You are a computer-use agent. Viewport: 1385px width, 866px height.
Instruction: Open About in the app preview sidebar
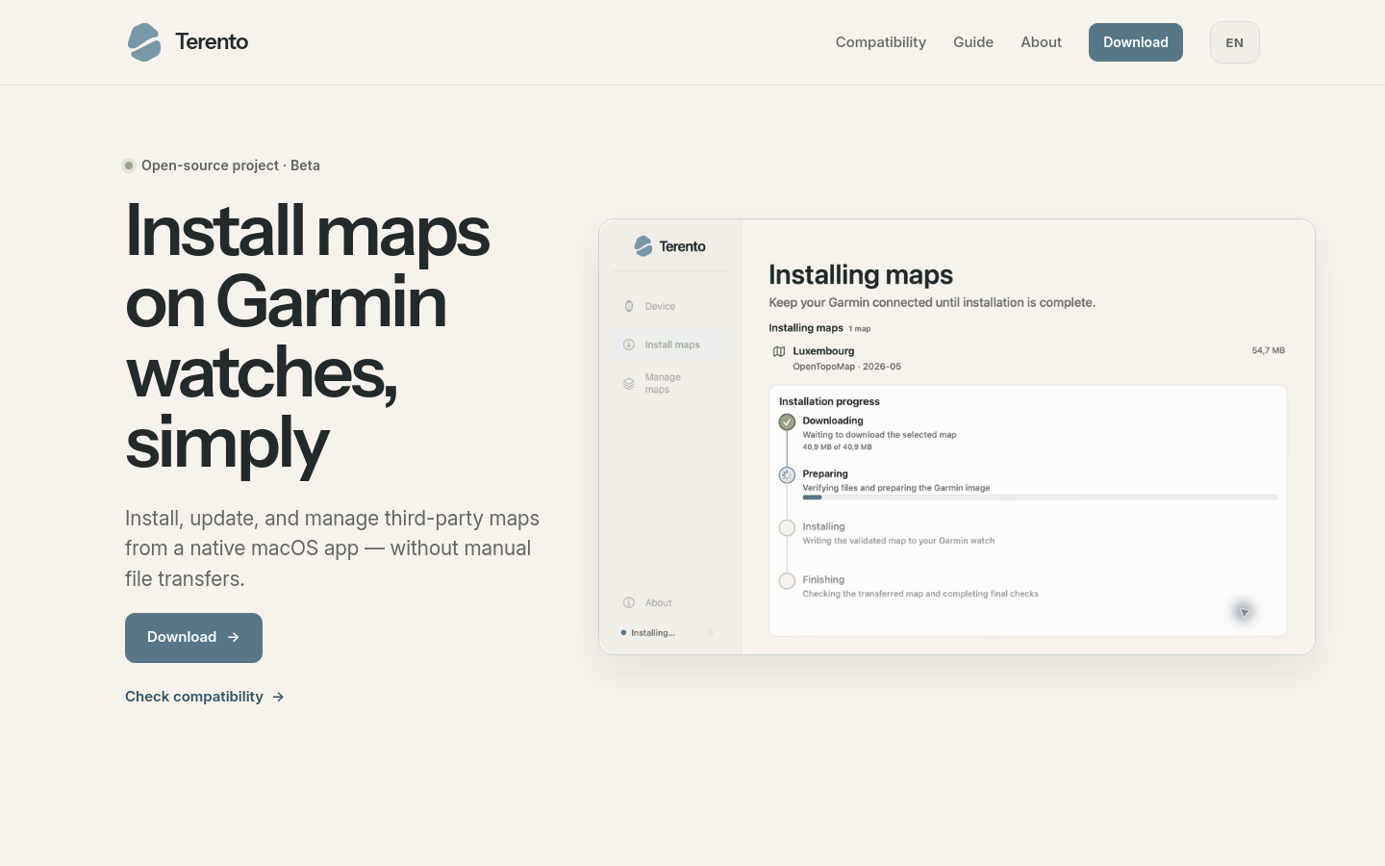pos(659,603)
